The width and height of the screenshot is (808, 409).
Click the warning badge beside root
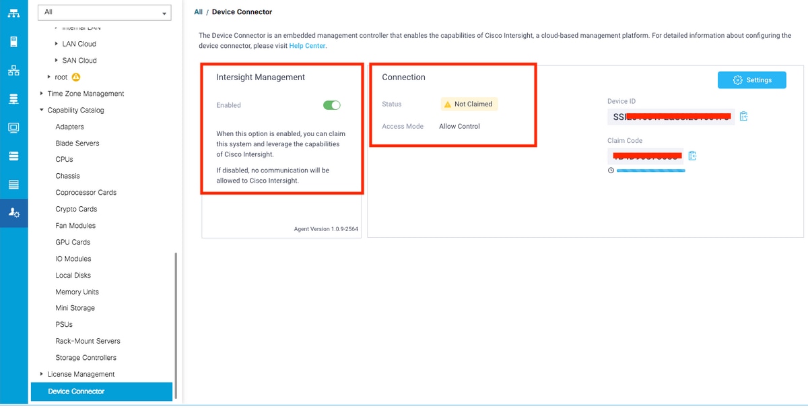click(76, 77)
